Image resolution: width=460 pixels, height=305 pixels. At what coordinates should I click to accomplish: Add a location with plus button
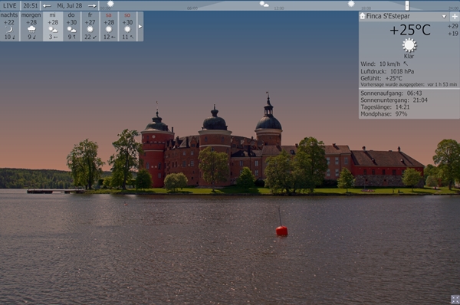click(x=455, y=16)
